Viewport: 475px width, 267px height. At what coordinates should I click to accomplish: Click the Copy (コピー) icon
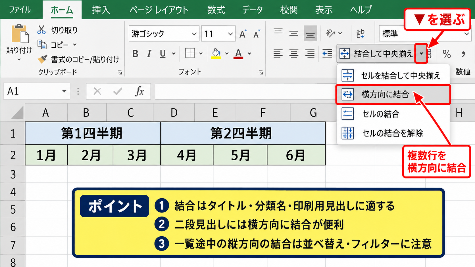[x=42, y=45]
